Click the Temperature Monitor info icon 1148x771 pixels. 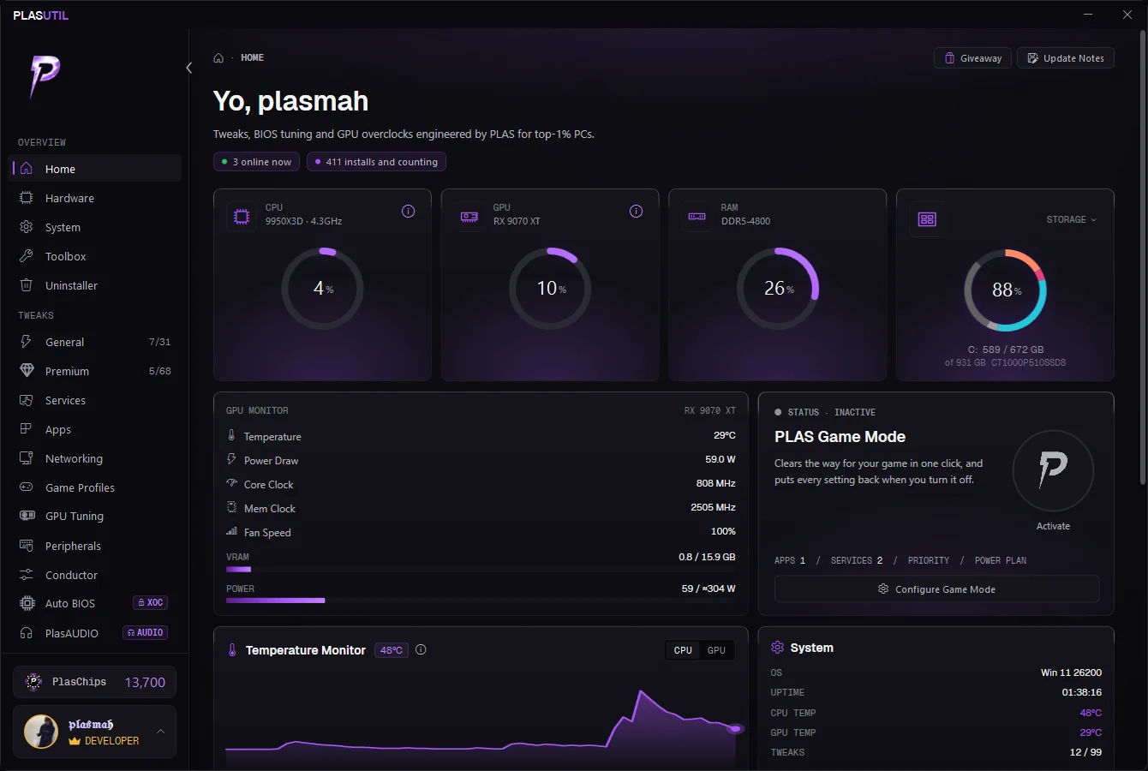point(421,650)
